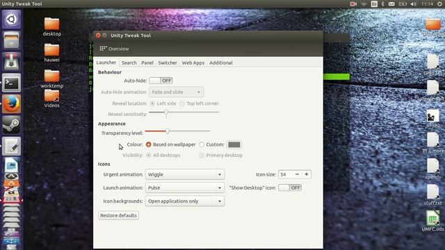Viewport: 445px width, 250px height.
Task: Open the Auto-hide animation dropdown
Action: pos(176,92)
